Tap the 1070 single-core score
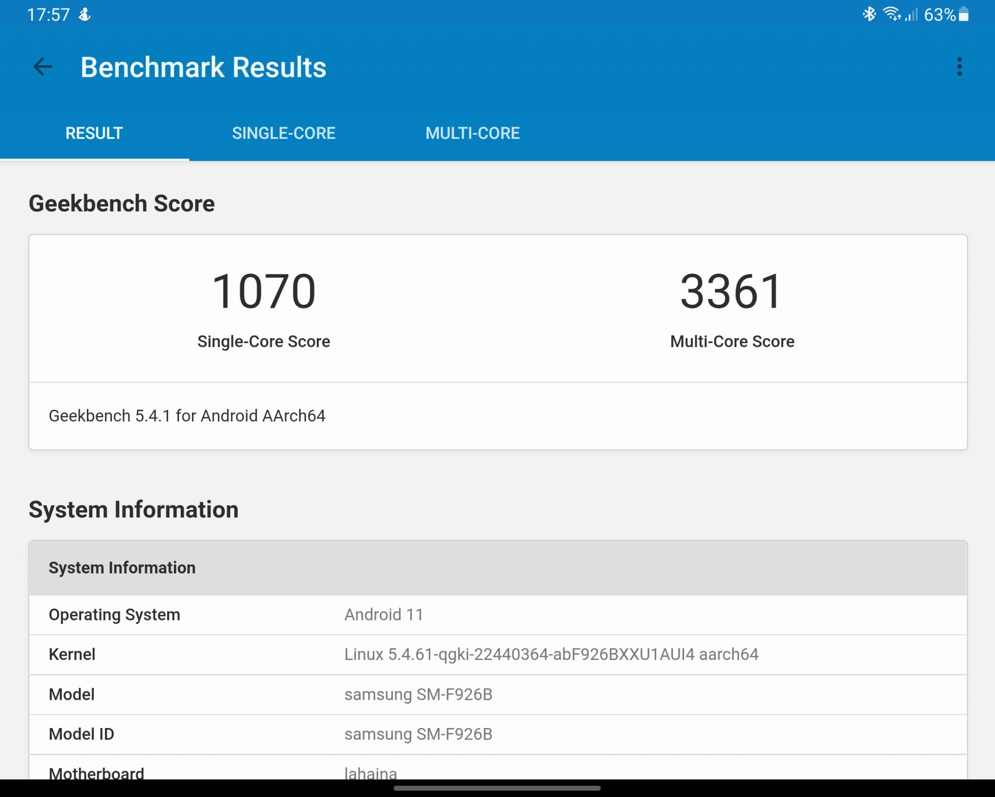The width and height of the screenshot is (995, 797). (x=264, y=291)
